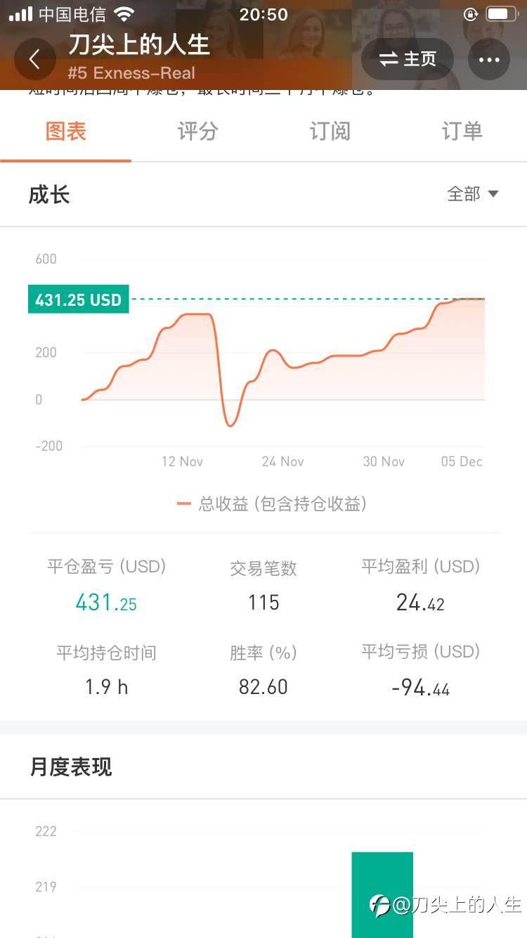Tap the 431.25 USD chart value label
This screenshot has height=938, width=527.
[79, 300]
